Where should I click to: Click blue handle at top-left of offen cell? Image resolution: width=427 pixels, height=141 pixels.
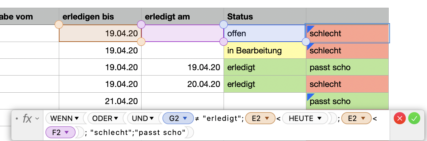click(x=224, y=25)
